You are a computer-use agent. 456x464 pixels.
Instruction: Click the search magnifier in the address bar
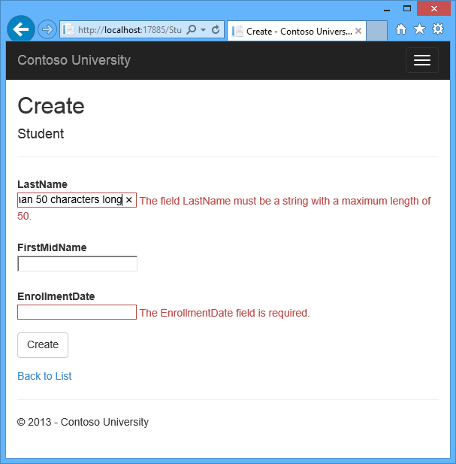click(192, 29)
